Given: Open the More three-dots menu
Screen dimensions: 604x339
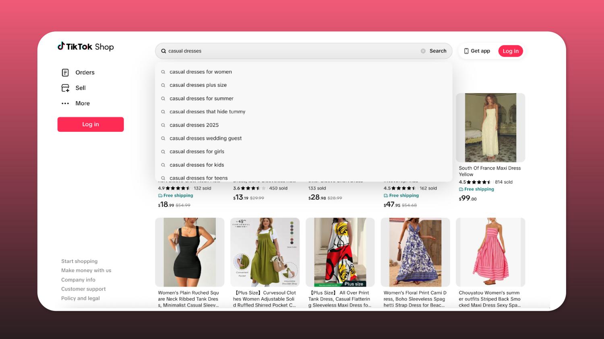Looking at the screenshot, I should [65, 103].
